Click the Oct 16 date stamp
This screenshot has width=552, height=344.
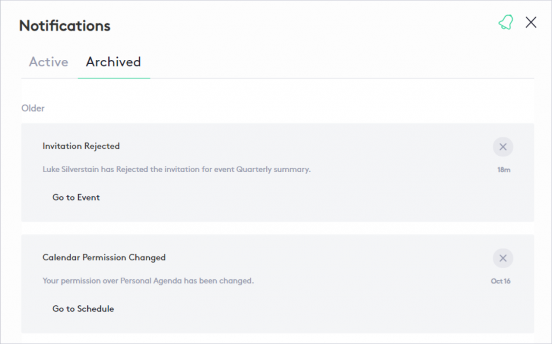click(x=501, y=281)
